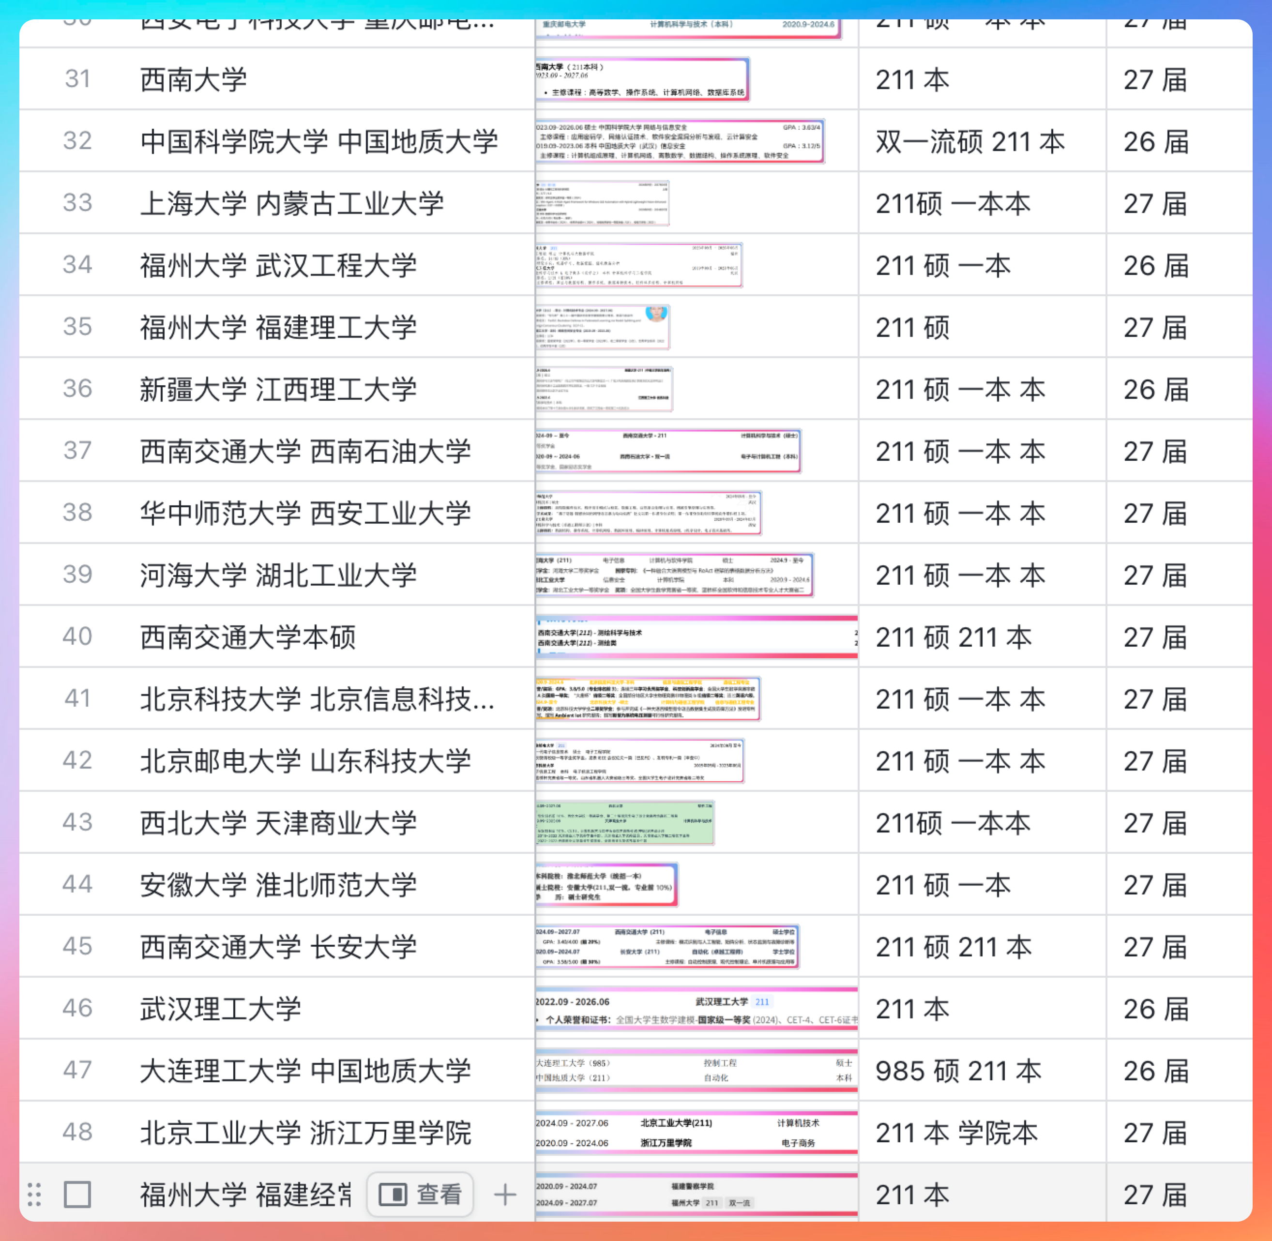
Task: Select the 双一流硕 211 本 cell
Action: pos(969,141)
